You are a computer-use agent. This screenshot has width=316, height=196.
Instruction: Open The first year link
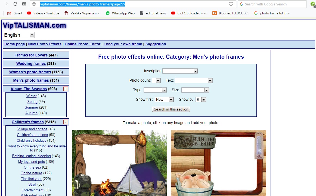[x=32, y=179]
